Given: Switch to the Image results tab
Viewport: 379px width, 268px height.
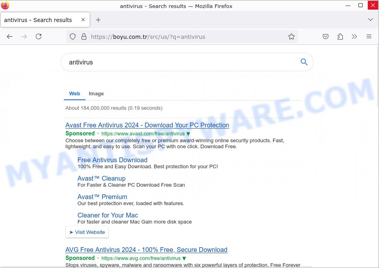Looking at the screenshot, I should (96, 94).
